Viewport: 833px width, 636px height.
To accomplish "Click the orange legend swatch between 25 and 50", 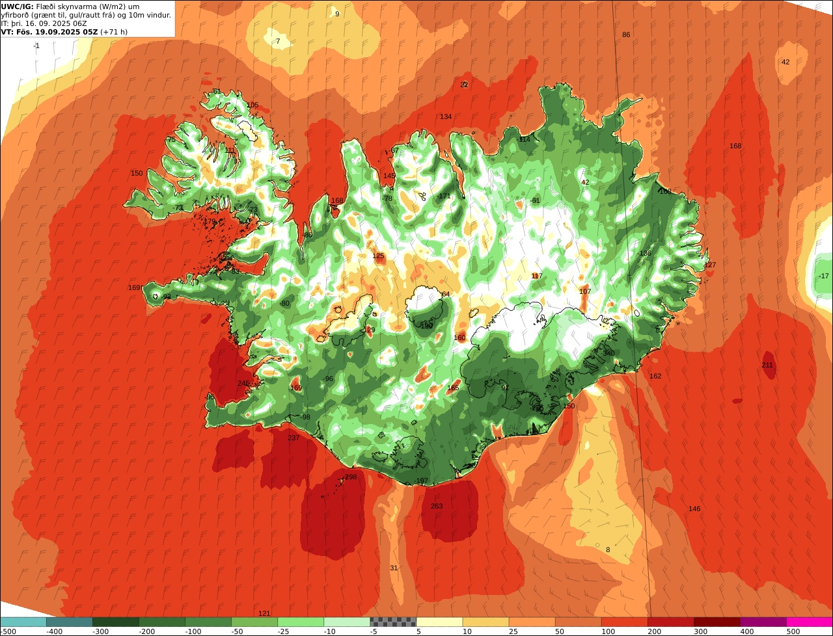I will (x=532, y=622).
